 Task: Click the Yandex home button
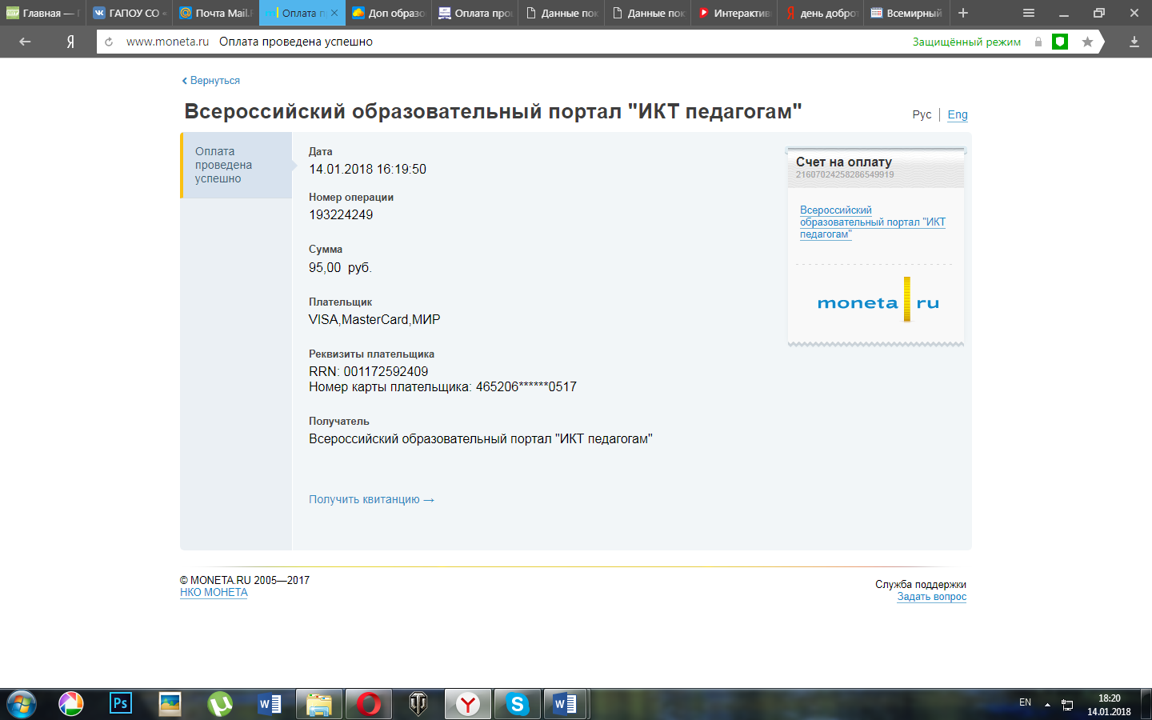tap(70, 42)
